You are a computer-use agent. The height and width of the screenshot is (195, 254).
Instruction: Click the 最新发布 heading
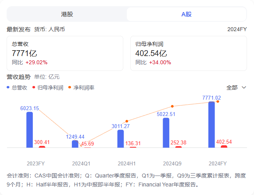coord(19,30)
